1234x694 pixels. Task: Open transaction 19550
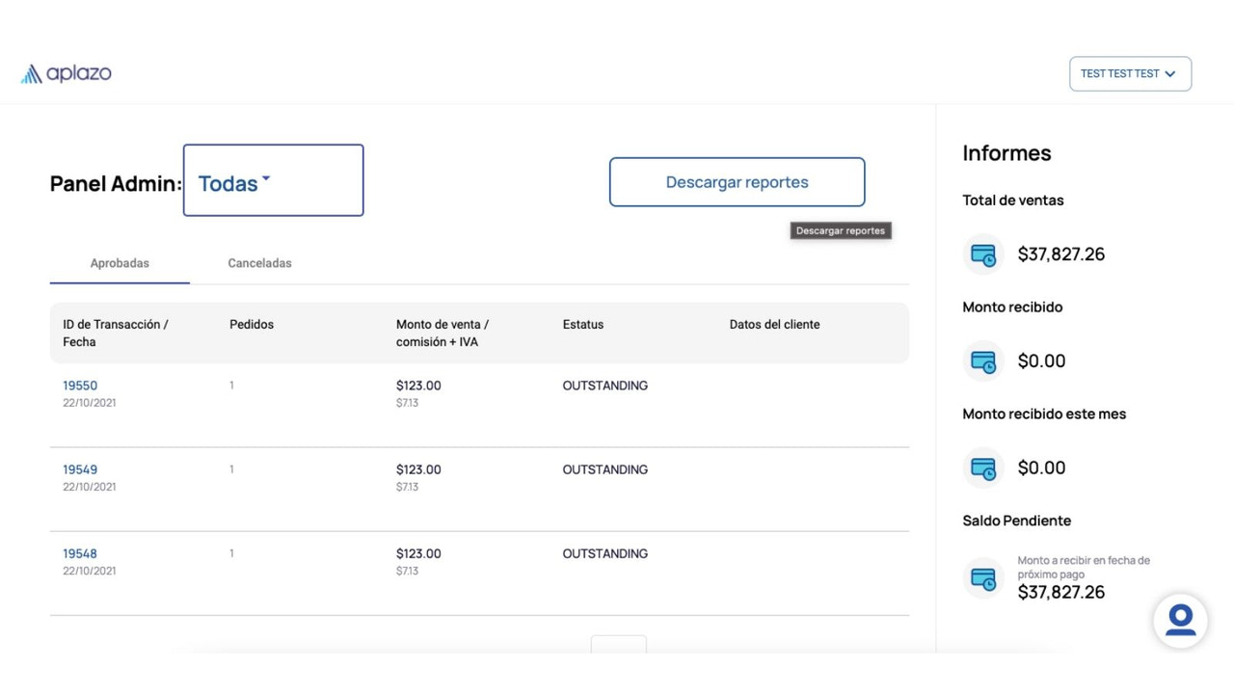80,385
